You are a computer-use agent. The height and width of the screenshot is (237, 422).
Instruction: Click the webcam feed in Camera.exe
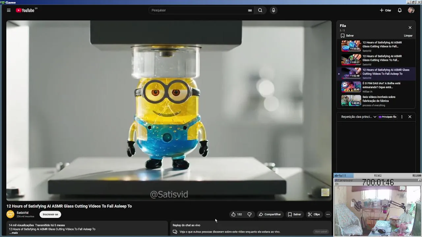click(x=377, y=211)
